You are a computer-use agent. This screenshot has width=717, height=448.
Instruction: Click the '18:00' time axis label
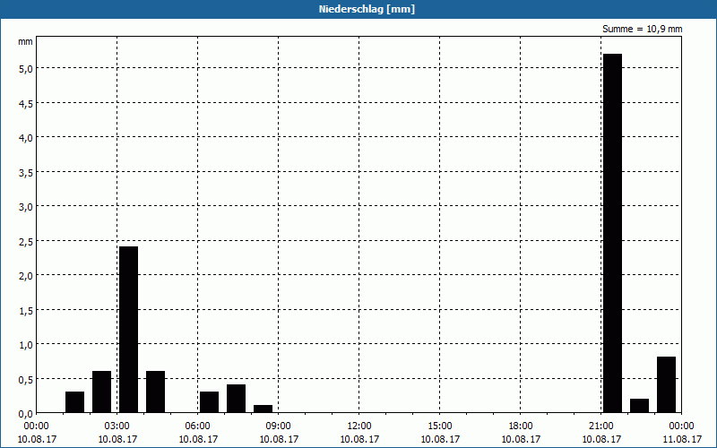(x=521, y=426)
